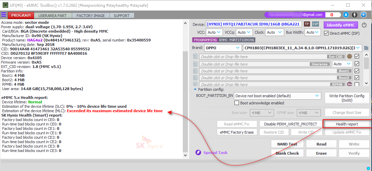
Task: Click the Boot1 file drop field
Action: pos(275,71)
